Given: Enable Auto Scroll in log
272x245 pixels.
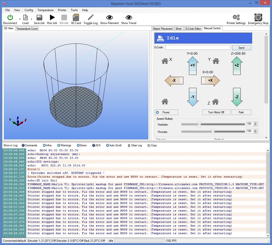Looking at the screenshot, I should click(107, 145).
